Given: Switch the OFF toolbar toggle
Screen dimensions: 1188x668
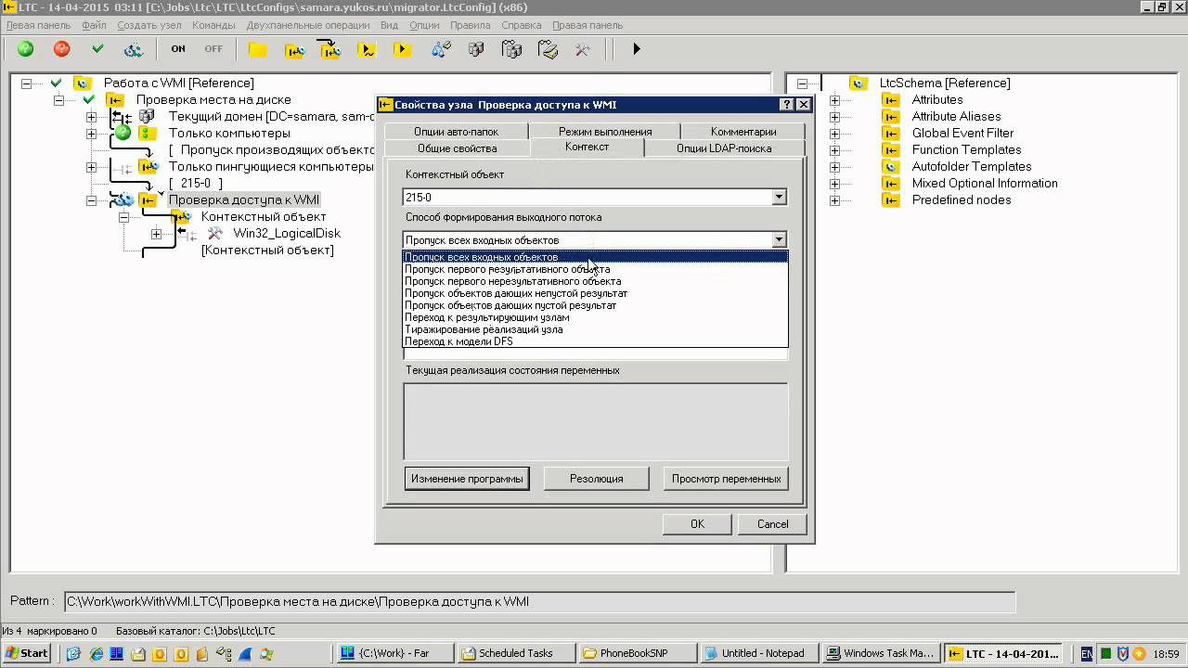Looking at the screenshot, I should [213, 49].
